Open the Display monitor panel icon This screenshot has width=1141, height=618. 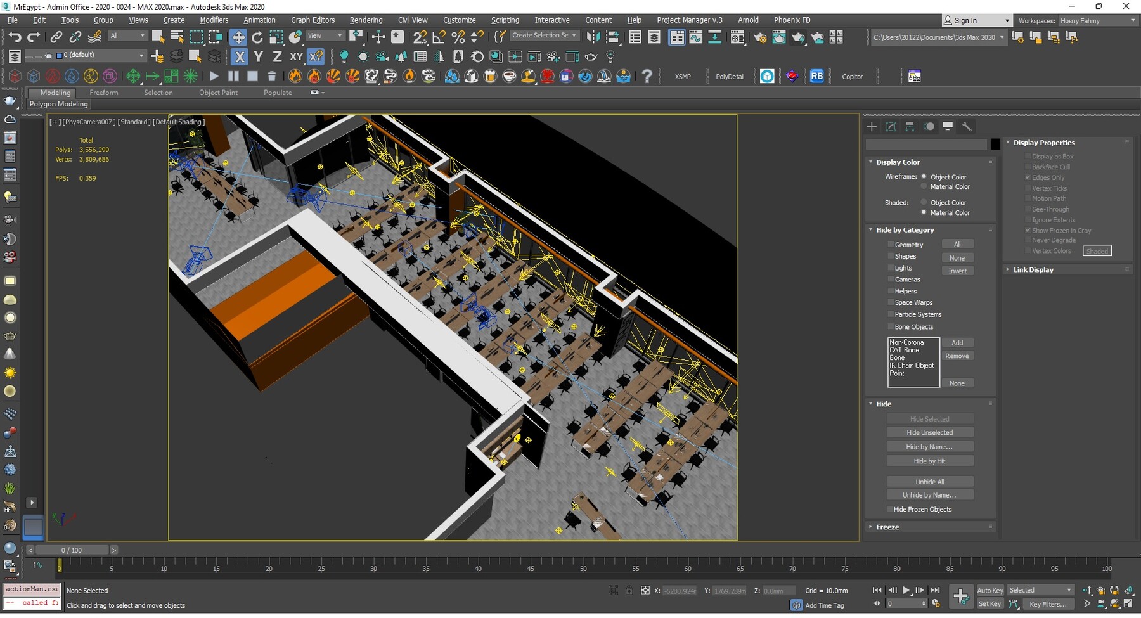tap(948, 127)
